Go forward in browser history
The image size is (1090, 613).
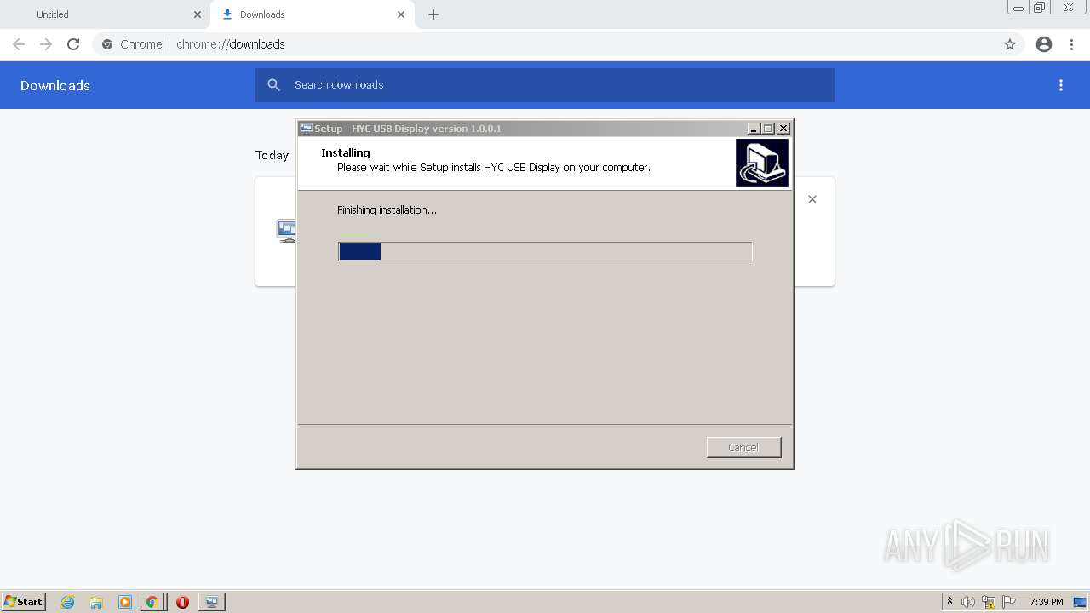pos(46,44)
